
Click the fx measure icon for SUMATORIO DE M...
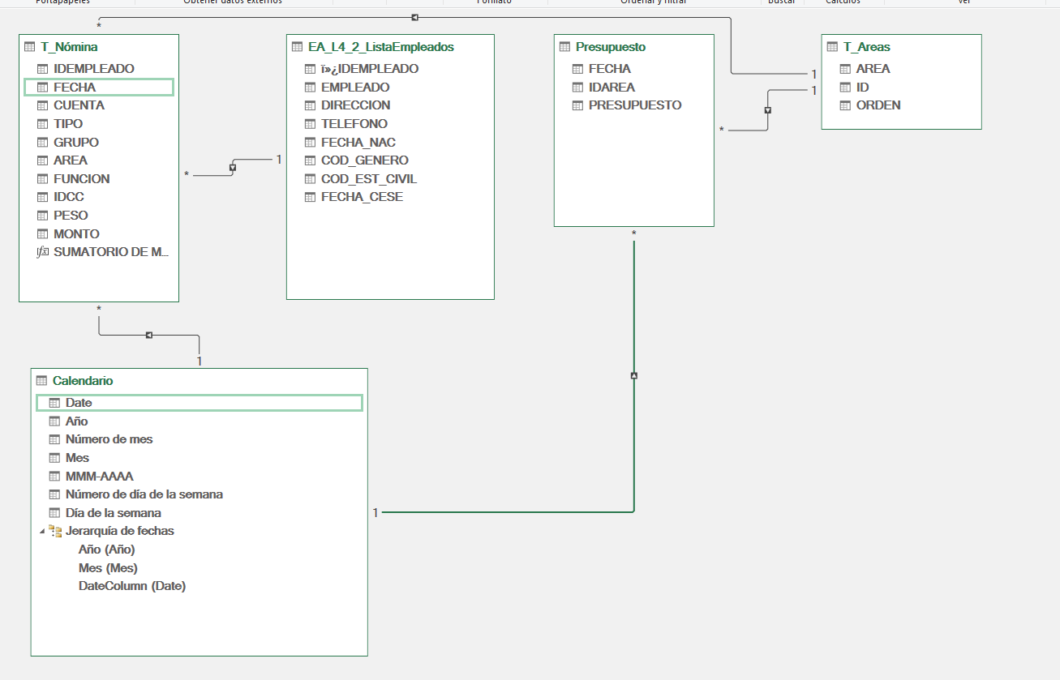click(43, 252)
